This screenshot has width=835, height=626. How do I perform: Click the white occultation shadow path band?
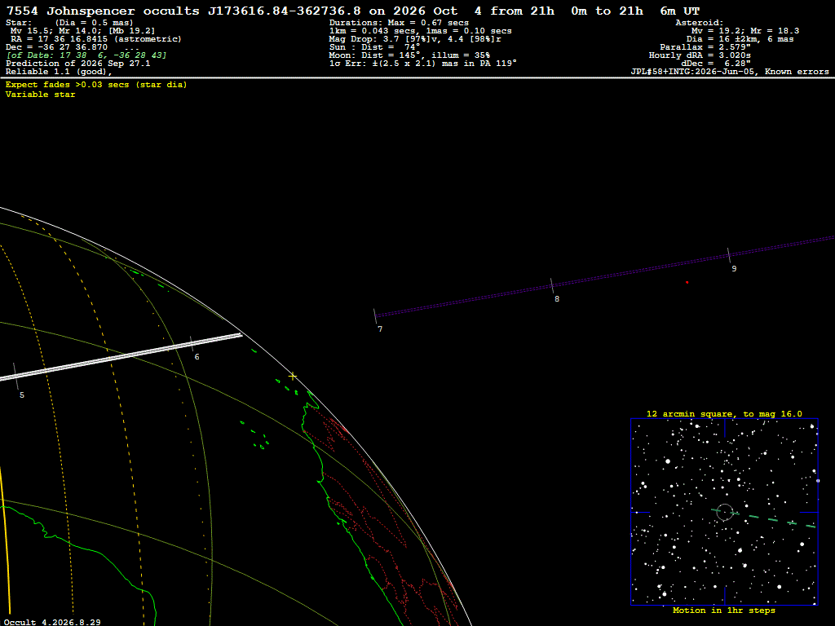(x=121, y=357)
